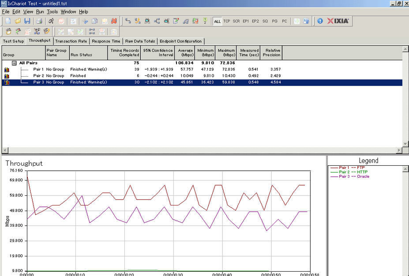Open the Run menu
The width and height of the screenshot is (409, 276).
40,11
